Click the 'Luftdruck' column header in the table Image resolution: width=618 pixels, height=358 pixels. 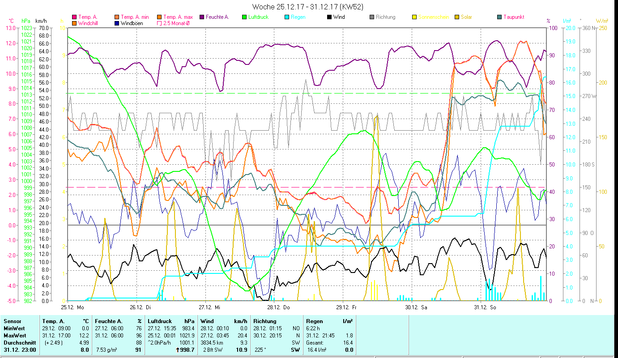point(160,321)
